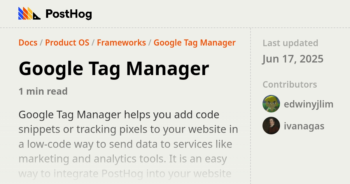Select the blue stripe of the PostHog logo
This screenshot has width=350, height=184.
pos(20,13)
